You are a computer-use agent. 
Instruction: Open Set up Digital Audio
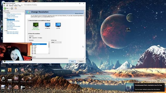point(11,25)
